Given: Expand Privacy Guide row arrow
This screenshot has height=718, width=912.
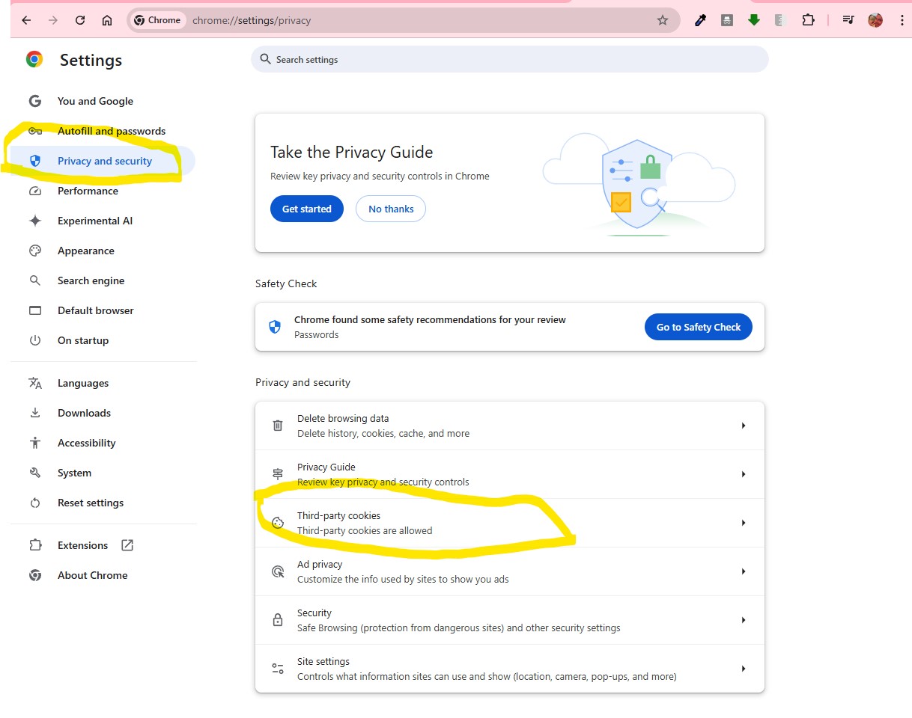Looking at the screenshot, I should tap(744, 474).
